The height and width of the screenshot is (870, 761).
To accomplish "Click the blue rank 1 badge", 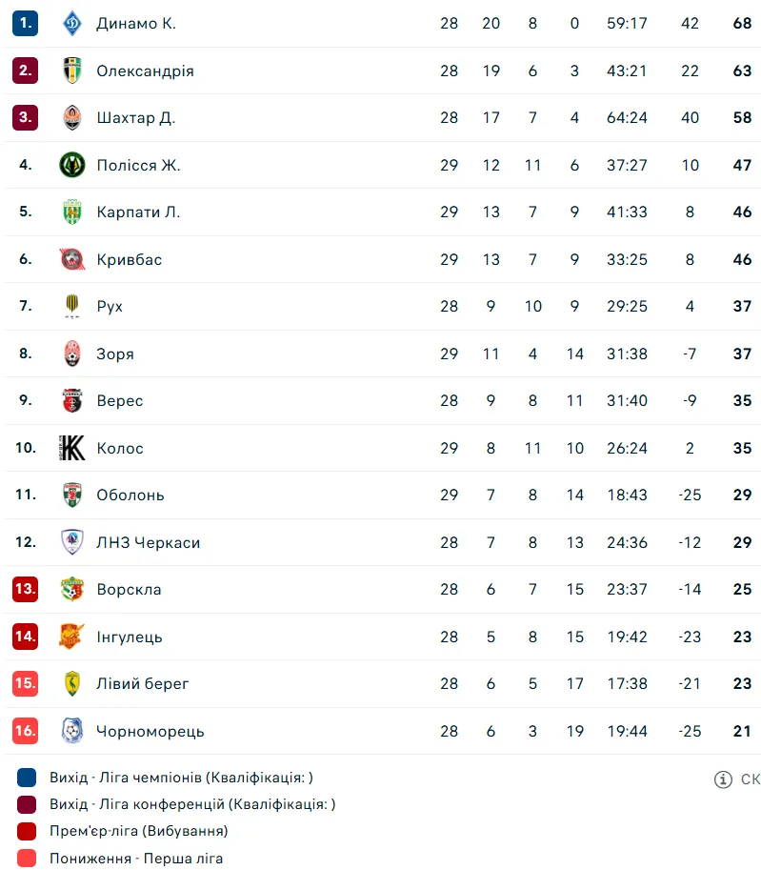I will 25,23.
